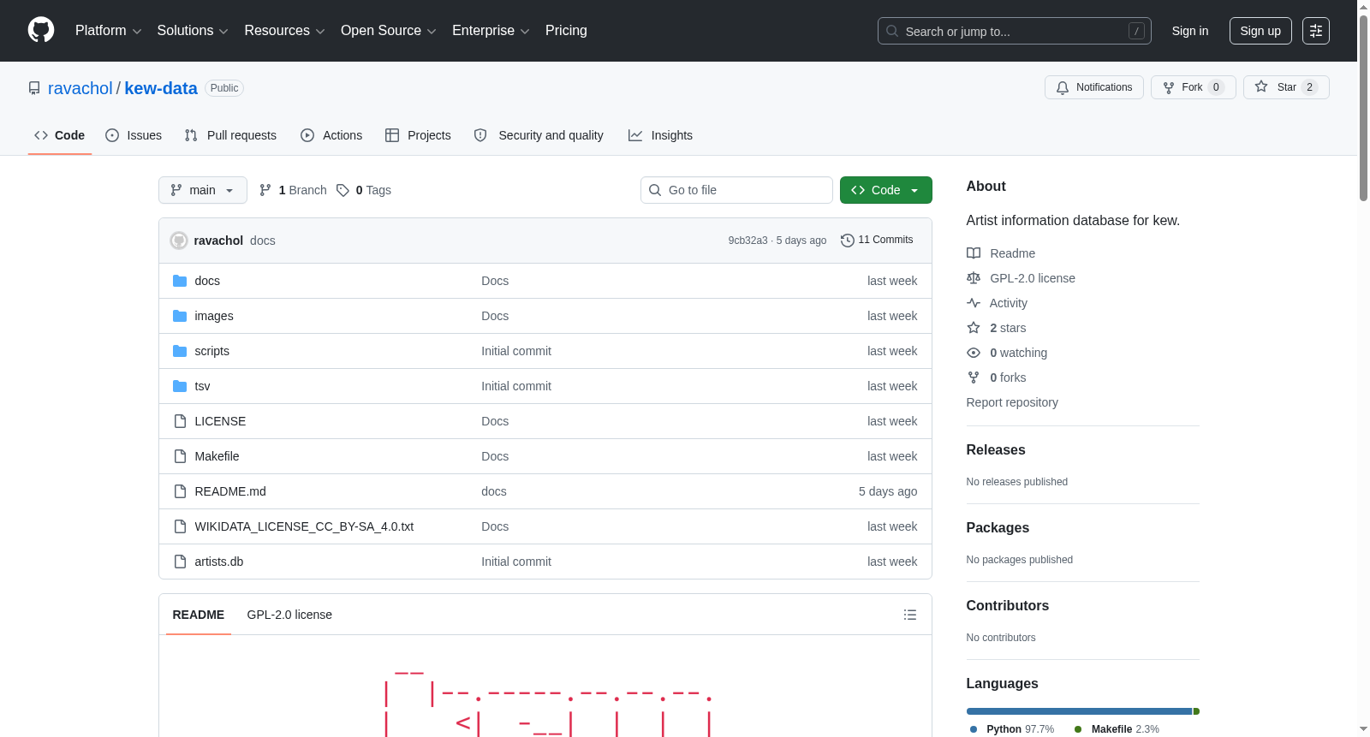Open the 11 Commits history link
Screen dimensions: 1370x737
click(x=878, y=241)
